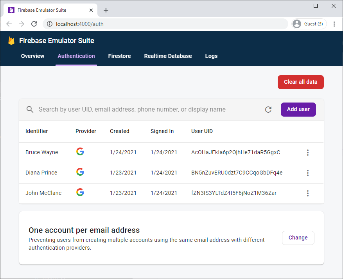Viewport: 343px width, 279px height.
Task: Click the Created column header
Action: pyautogui.click(x=119, y=131)
